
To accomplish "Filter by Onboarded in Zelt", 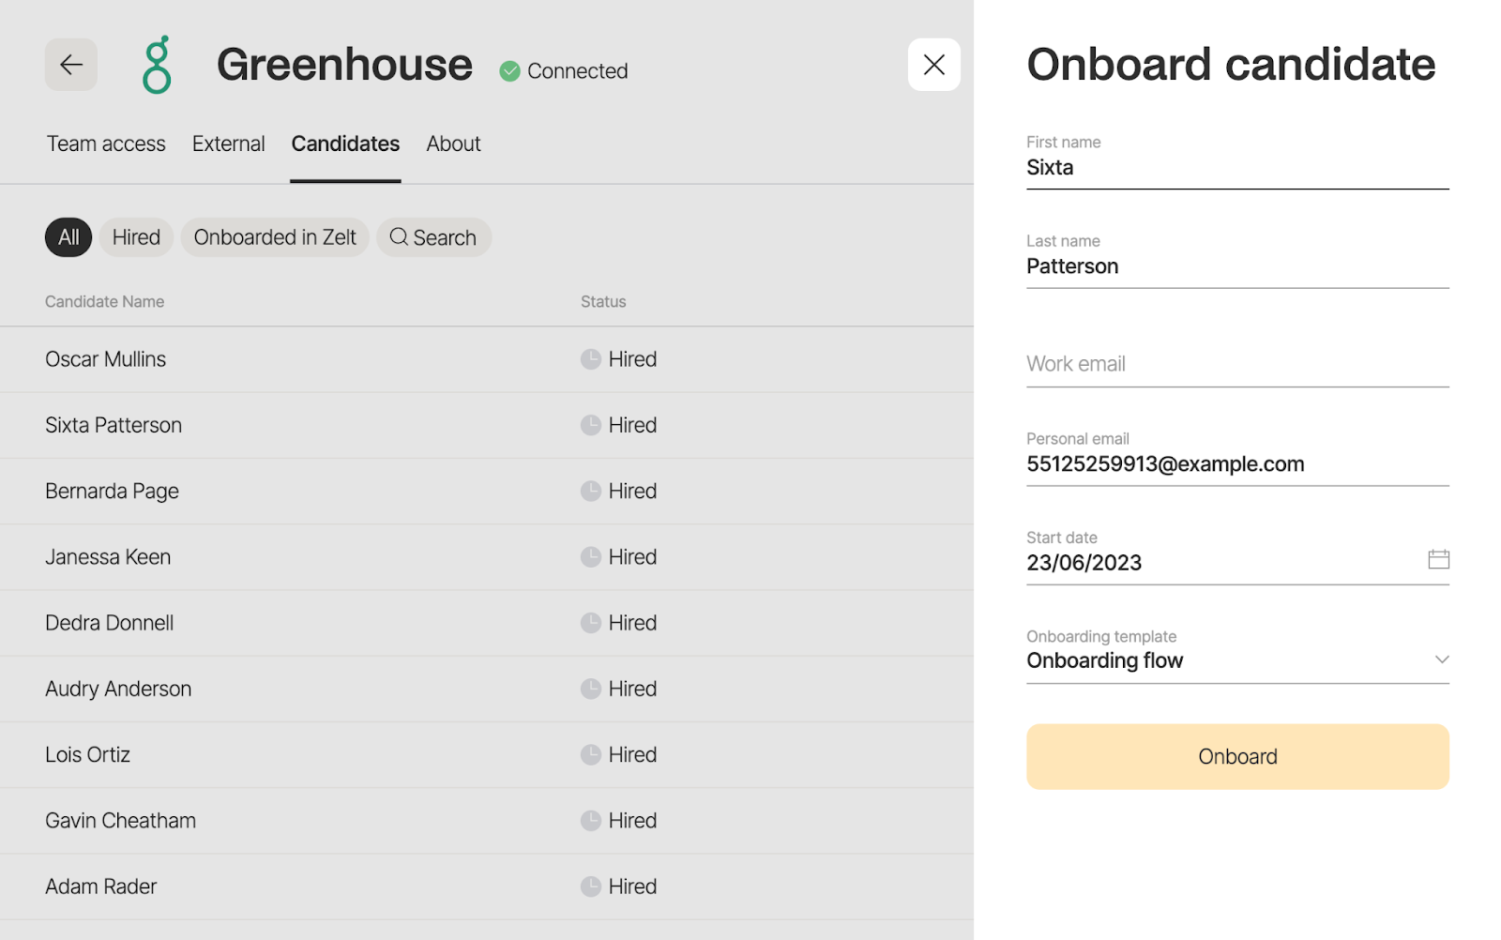I will click(x=275, y=237).
